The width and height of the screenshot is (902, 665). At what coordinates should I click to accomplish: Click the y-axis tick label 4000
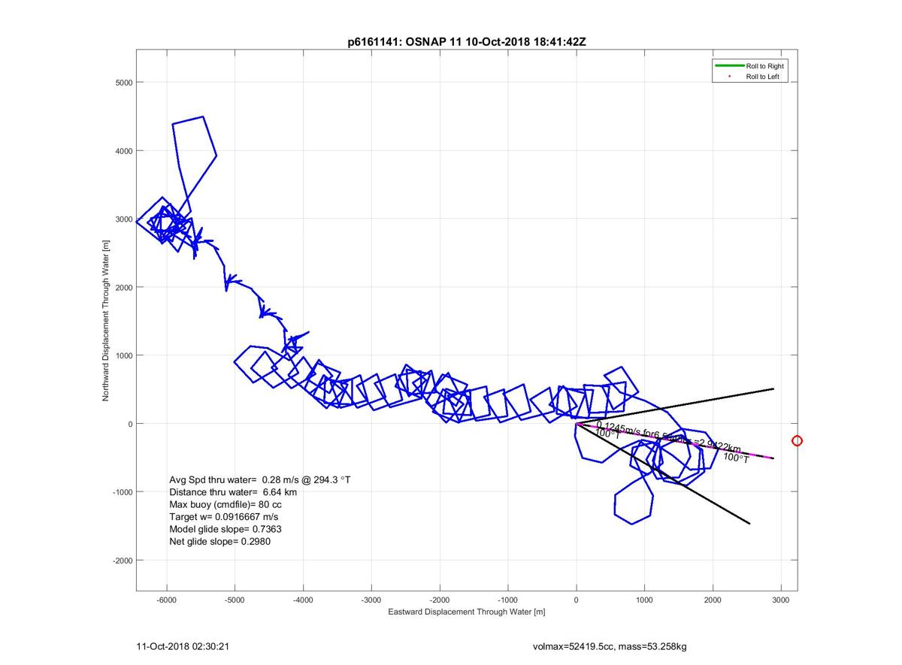point(124,151)
